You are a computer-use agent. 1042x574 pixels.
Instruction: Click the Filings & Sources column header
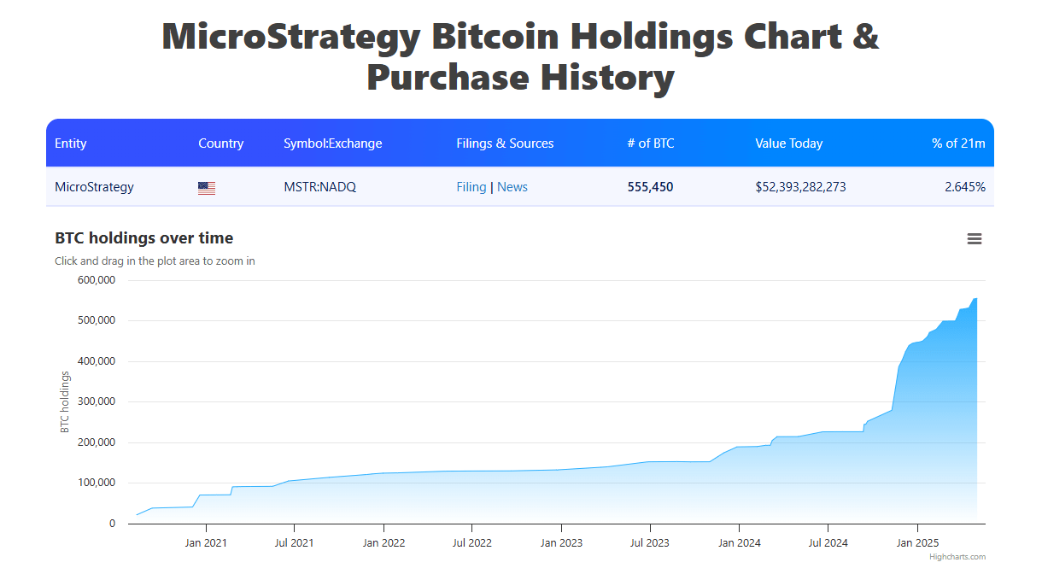505,143
